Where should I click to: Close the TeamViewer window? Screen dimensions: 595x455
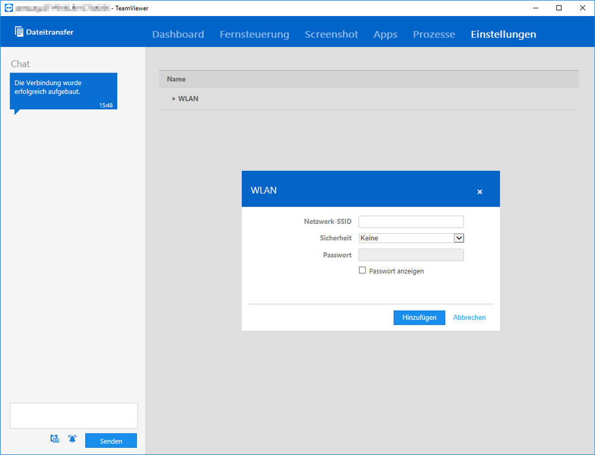pyautogui.click(x=582, y=8)
